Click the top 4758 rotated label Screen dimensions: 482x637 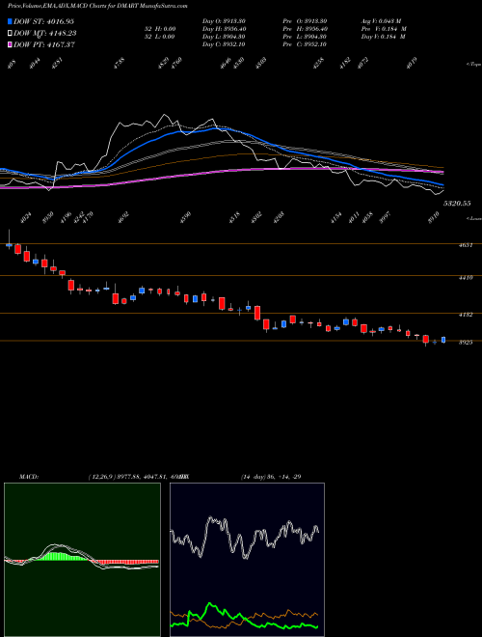120,64
